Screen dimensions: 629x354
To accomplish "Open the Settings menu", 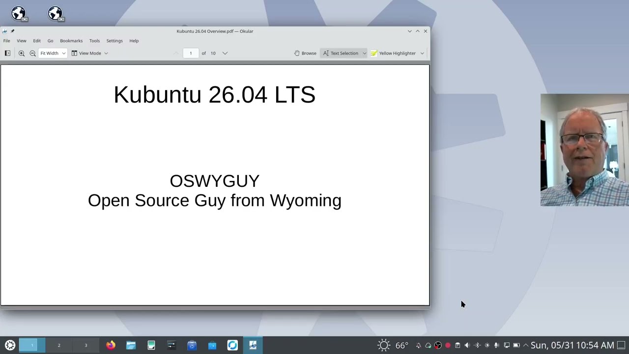I will [x=114, y=41].
